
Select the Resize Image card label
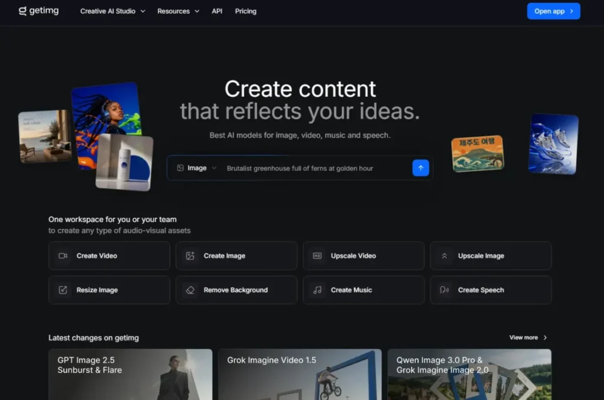(97, 290)
